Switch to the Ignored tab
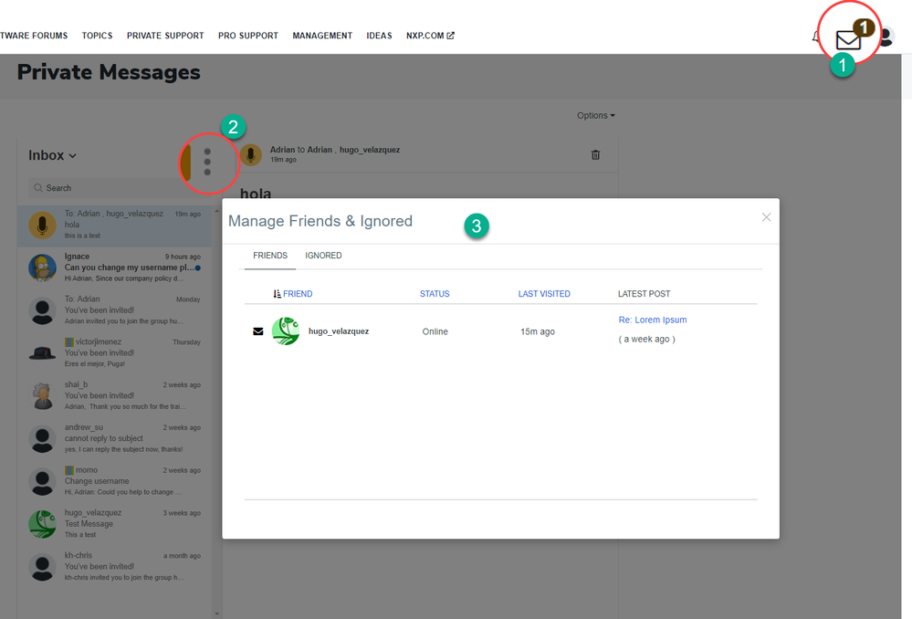The image size is (912, 619). tap(323, 256)
